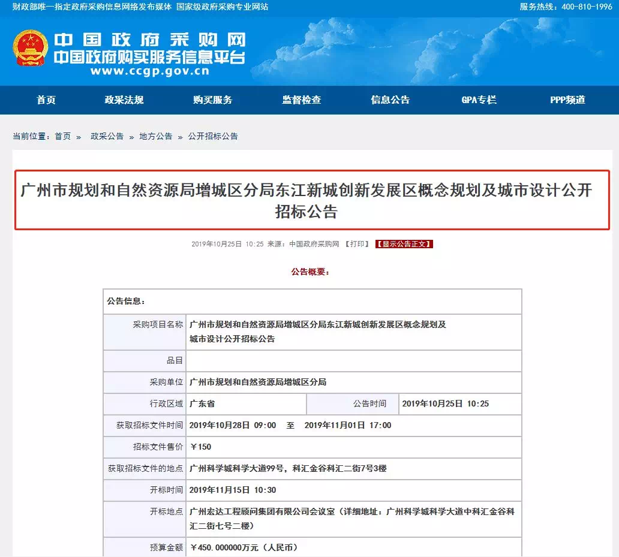Go to 政采法规 in the navigation bar
Viewport: 619px width, 557px height.
[124, 100]
